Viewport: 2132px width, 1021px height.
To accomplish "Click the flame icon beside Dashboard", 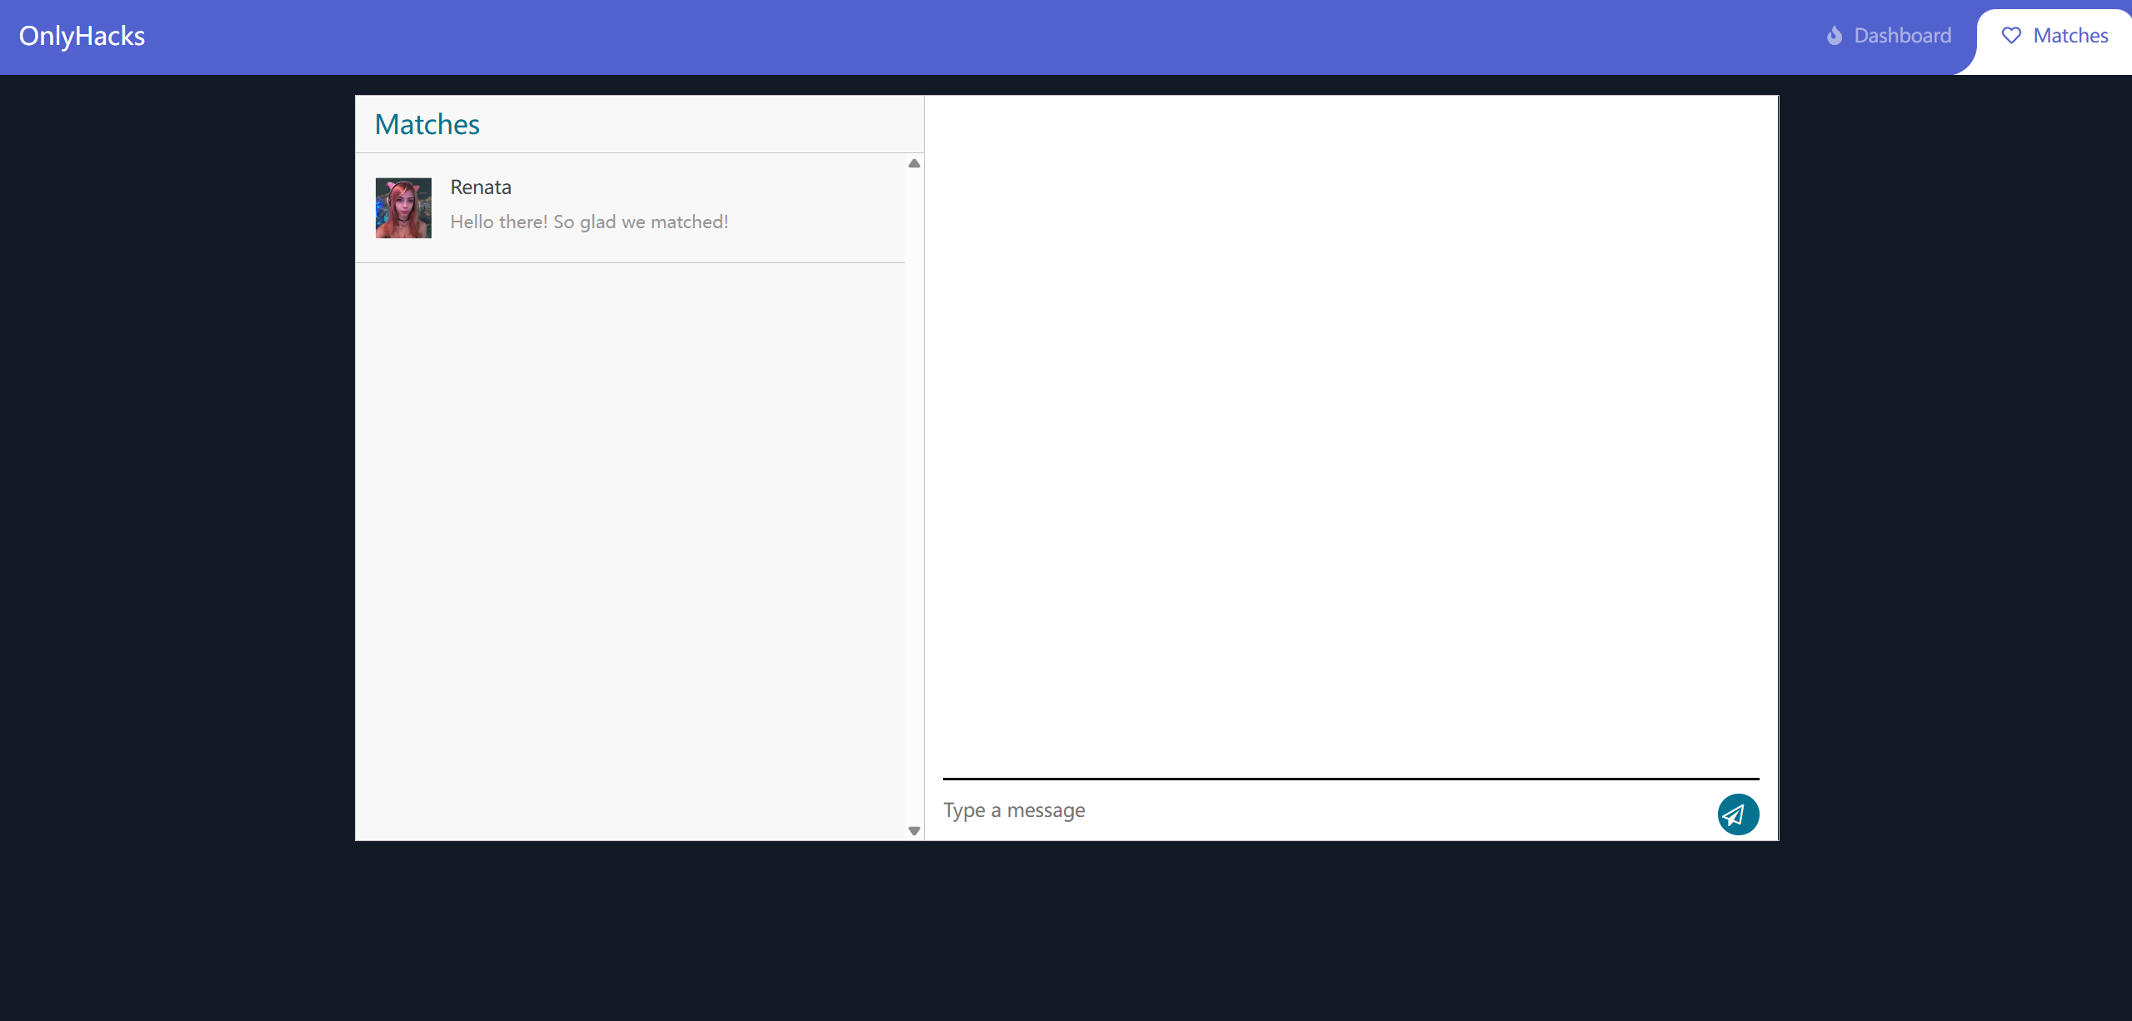I will point(1834,36).
